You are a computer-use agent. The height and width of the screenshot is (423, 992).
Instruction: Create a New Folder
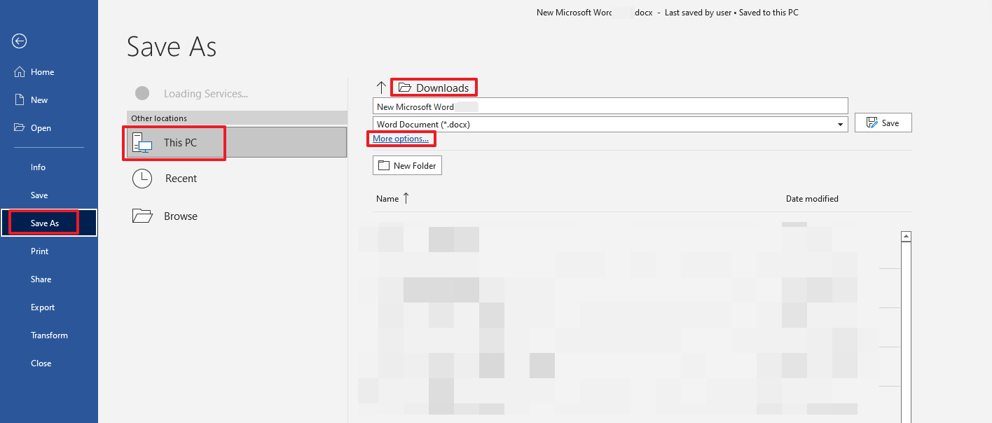[x=407, y=166]
